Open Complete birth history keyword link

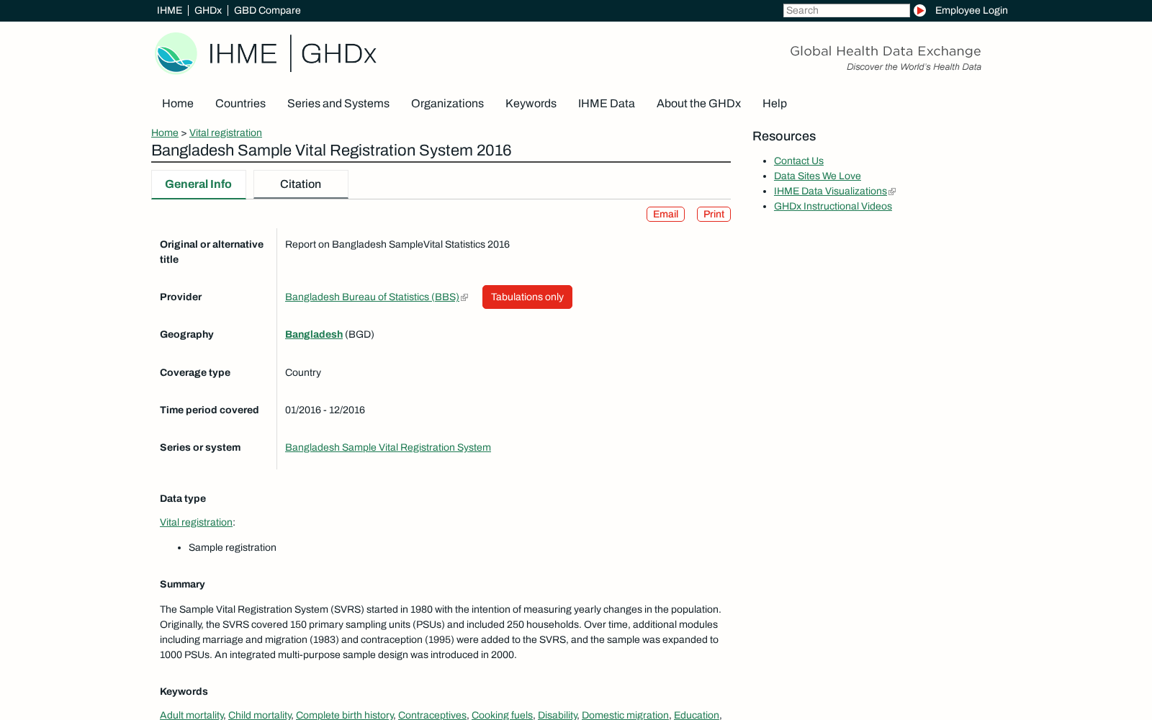pyautogui.click(x=345, y=715)
